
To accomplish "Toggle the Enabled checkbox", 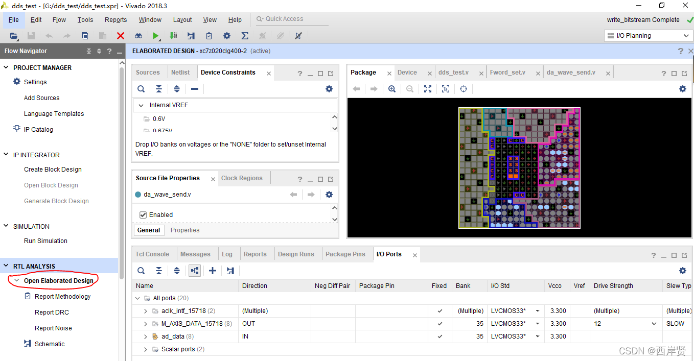I will click(143, 215).
